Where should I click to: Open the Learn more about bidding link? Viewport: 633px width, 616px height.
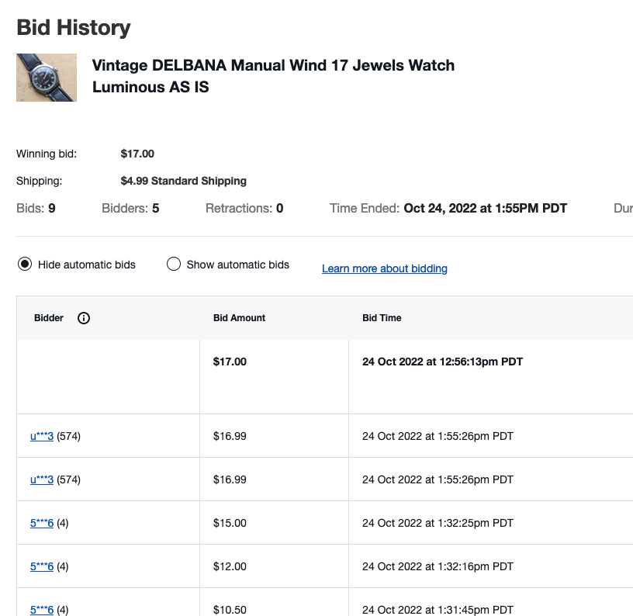point(384,268)
